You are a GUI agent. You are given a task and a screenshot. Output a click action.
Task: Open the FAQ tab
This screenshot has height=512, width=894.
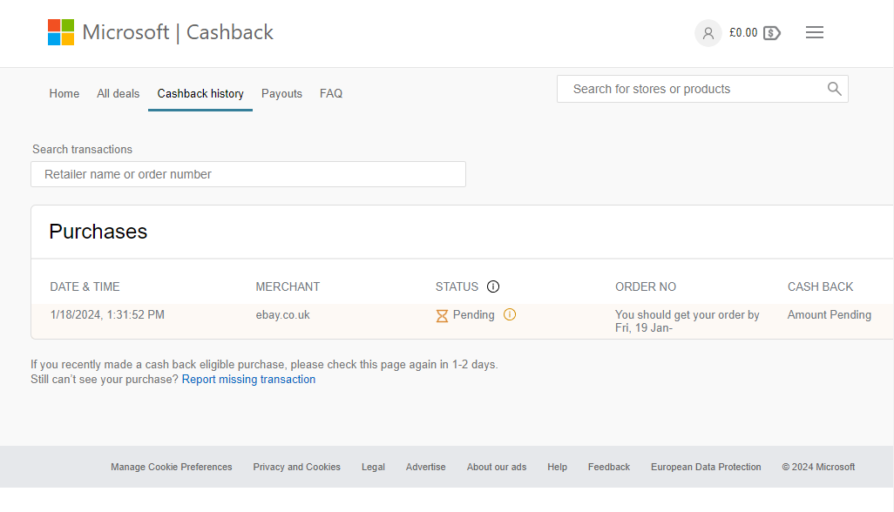331,93
